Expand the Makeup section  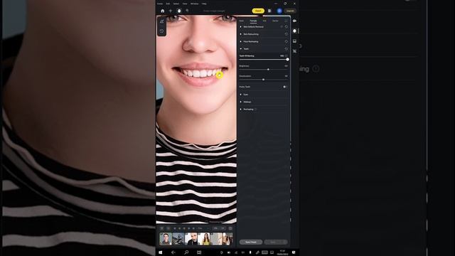tap(241, 102)
